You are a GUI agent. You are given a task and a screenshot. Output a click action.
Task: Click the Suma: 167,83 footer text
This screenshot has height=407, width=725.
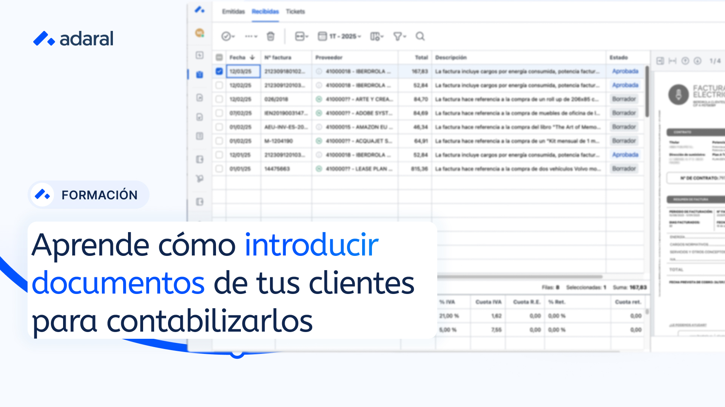[x=629, y=288]
